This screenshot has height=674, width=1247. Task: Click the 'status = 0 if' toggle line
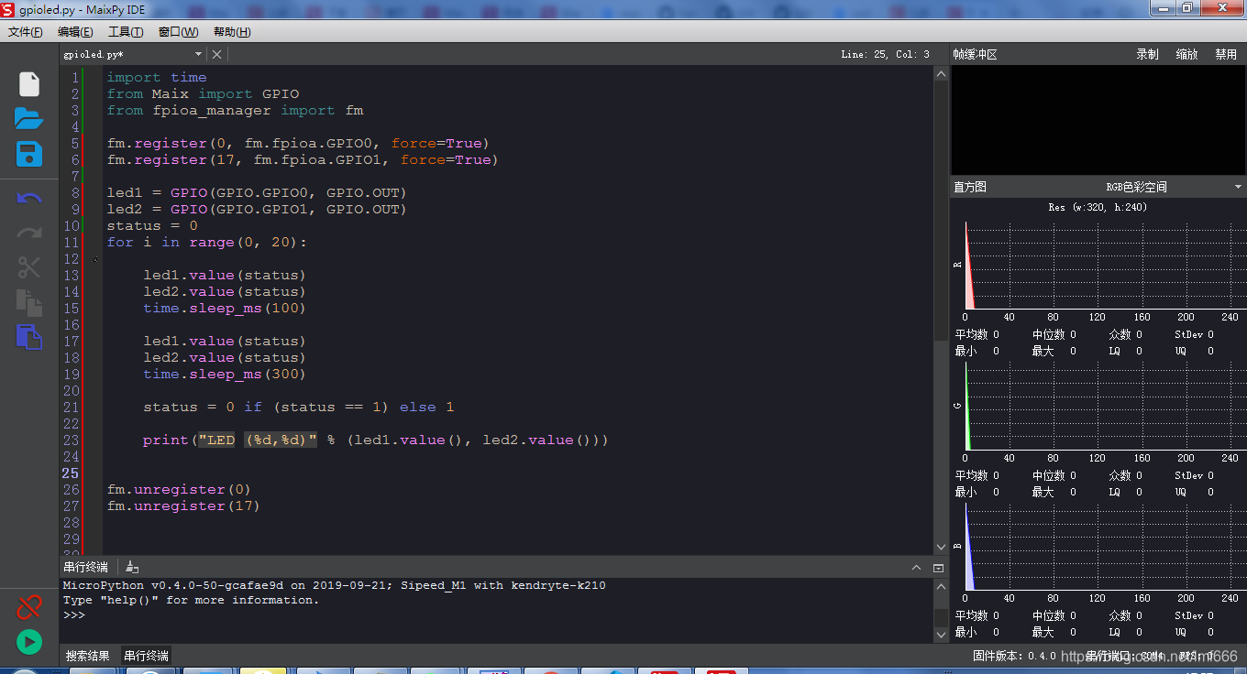299,408
